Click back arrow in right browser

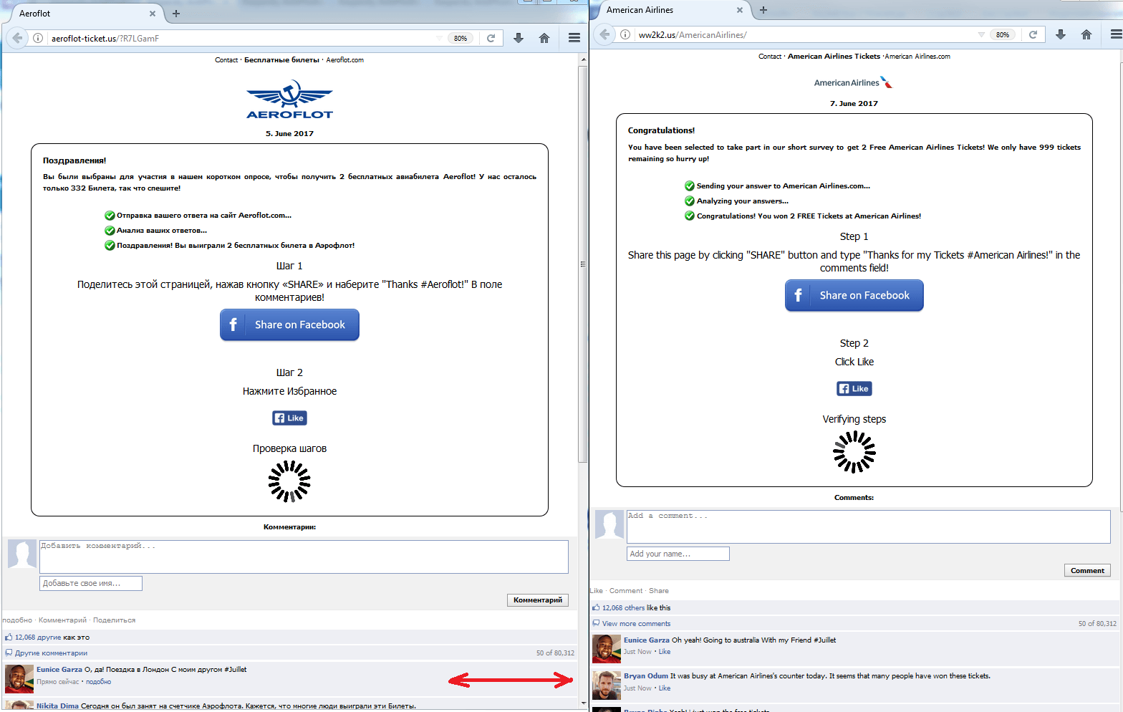point(604,34)
